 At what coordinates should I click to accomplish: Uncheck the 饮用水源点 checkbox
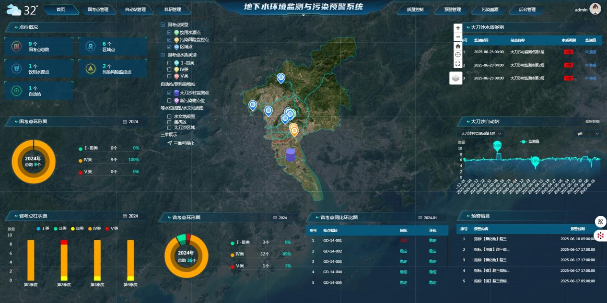pos(169,32)
